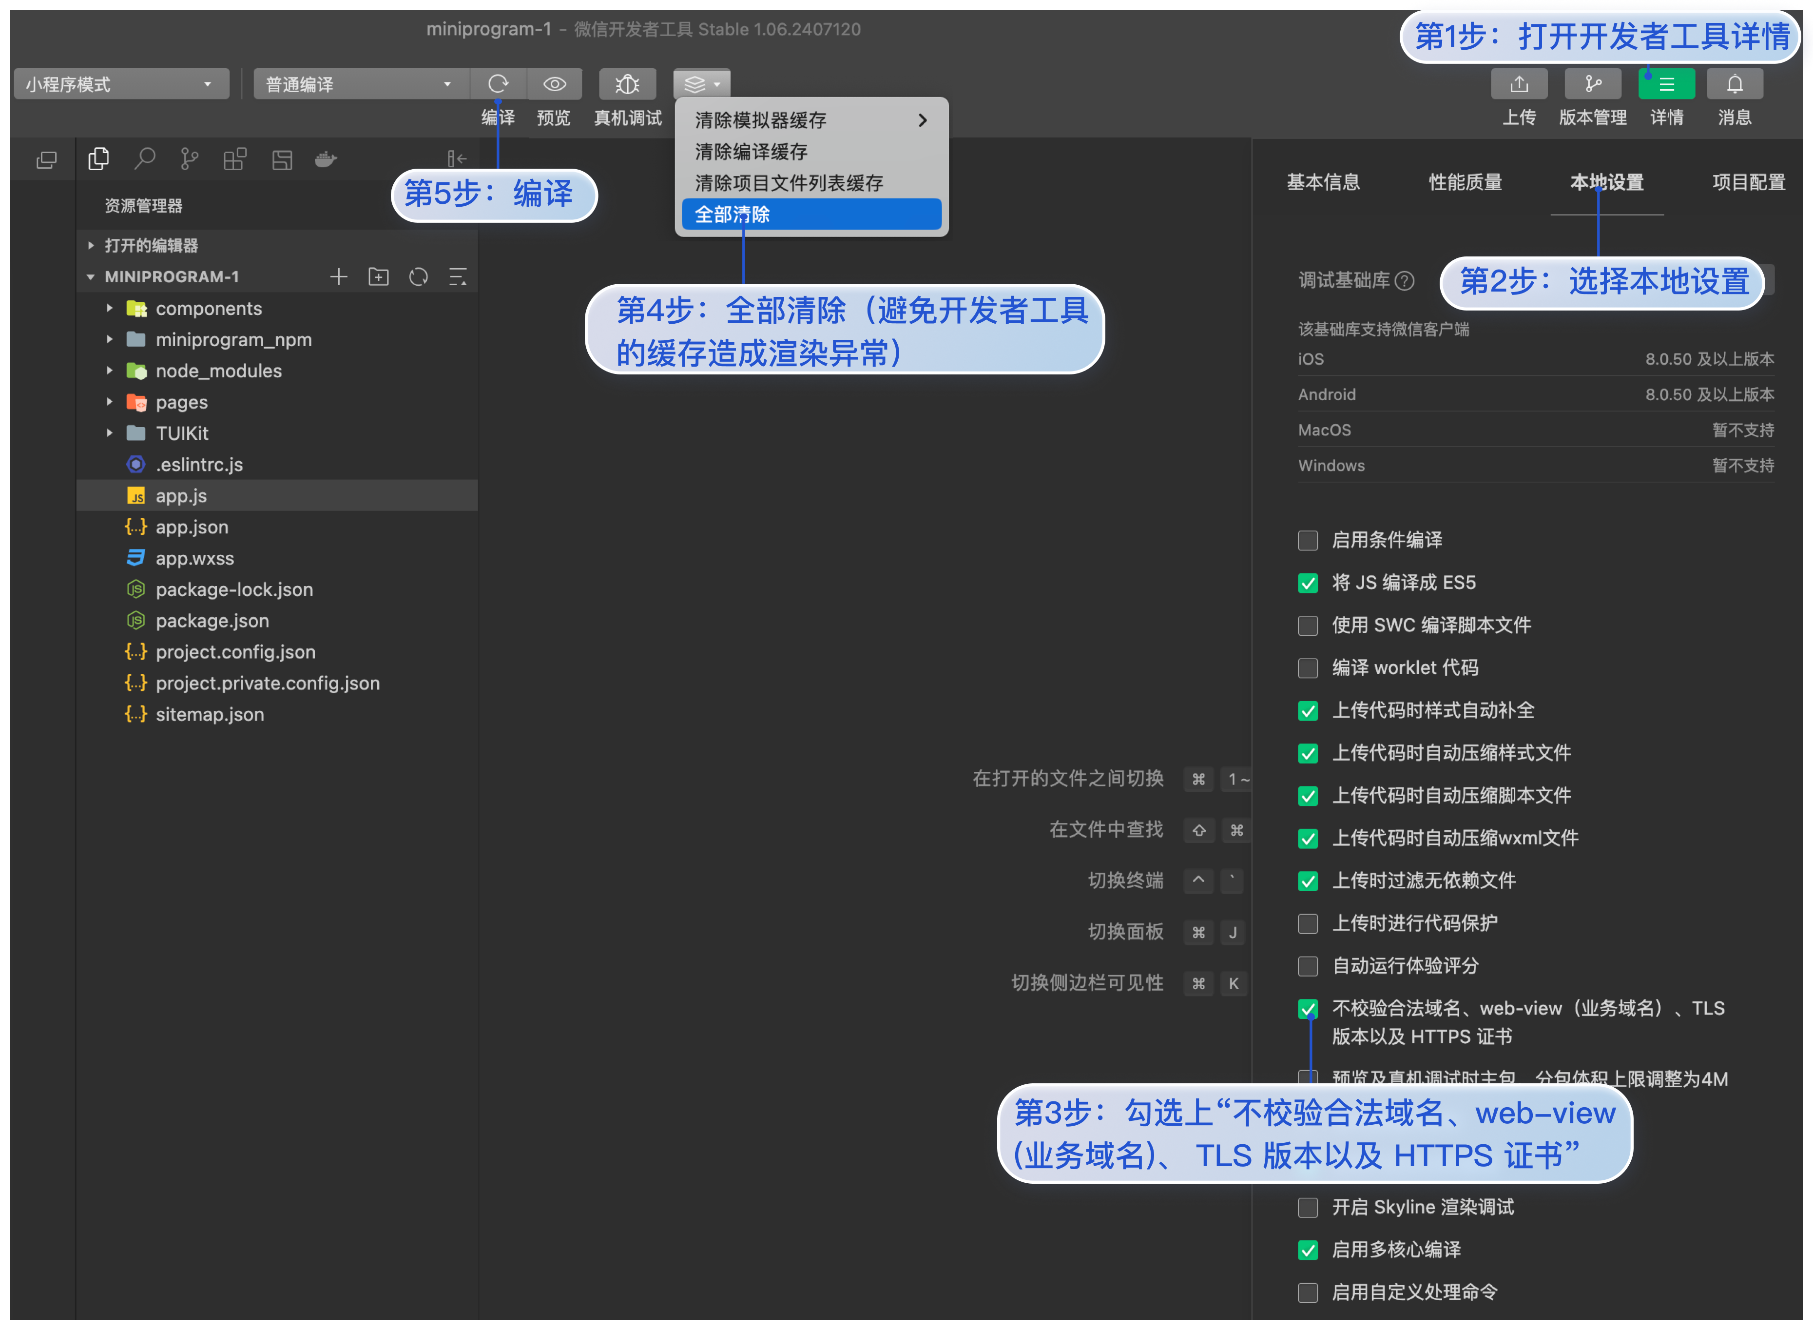The image size is (1813, 1330).
Task: Click the debug library help question icon
Action: click(1404, 280)
